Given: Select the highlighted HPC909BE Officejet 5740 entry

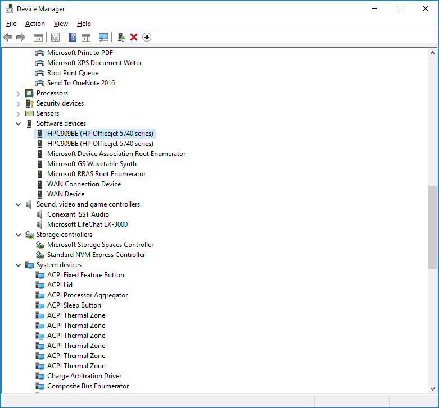Looking at the screenshot, I should (x=100, y=134).
